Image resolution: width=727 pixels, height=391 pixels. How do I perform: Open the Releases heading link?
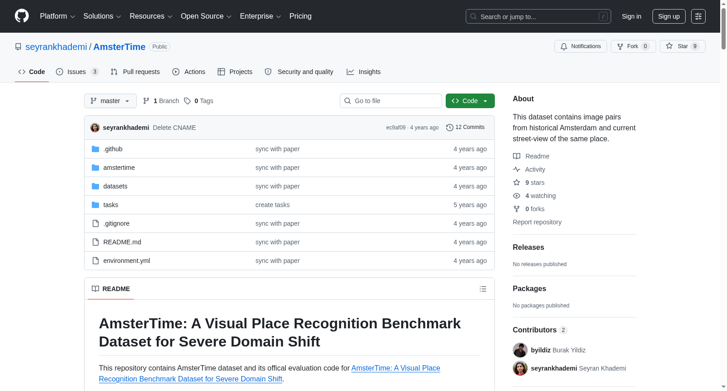point(528,247)
